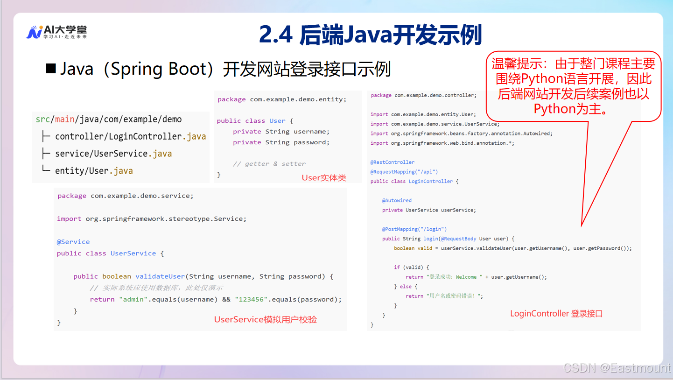The image size is (673, 380).
Task: Click the line "import com.example.demo.entity.User;"
Action: 423,114
